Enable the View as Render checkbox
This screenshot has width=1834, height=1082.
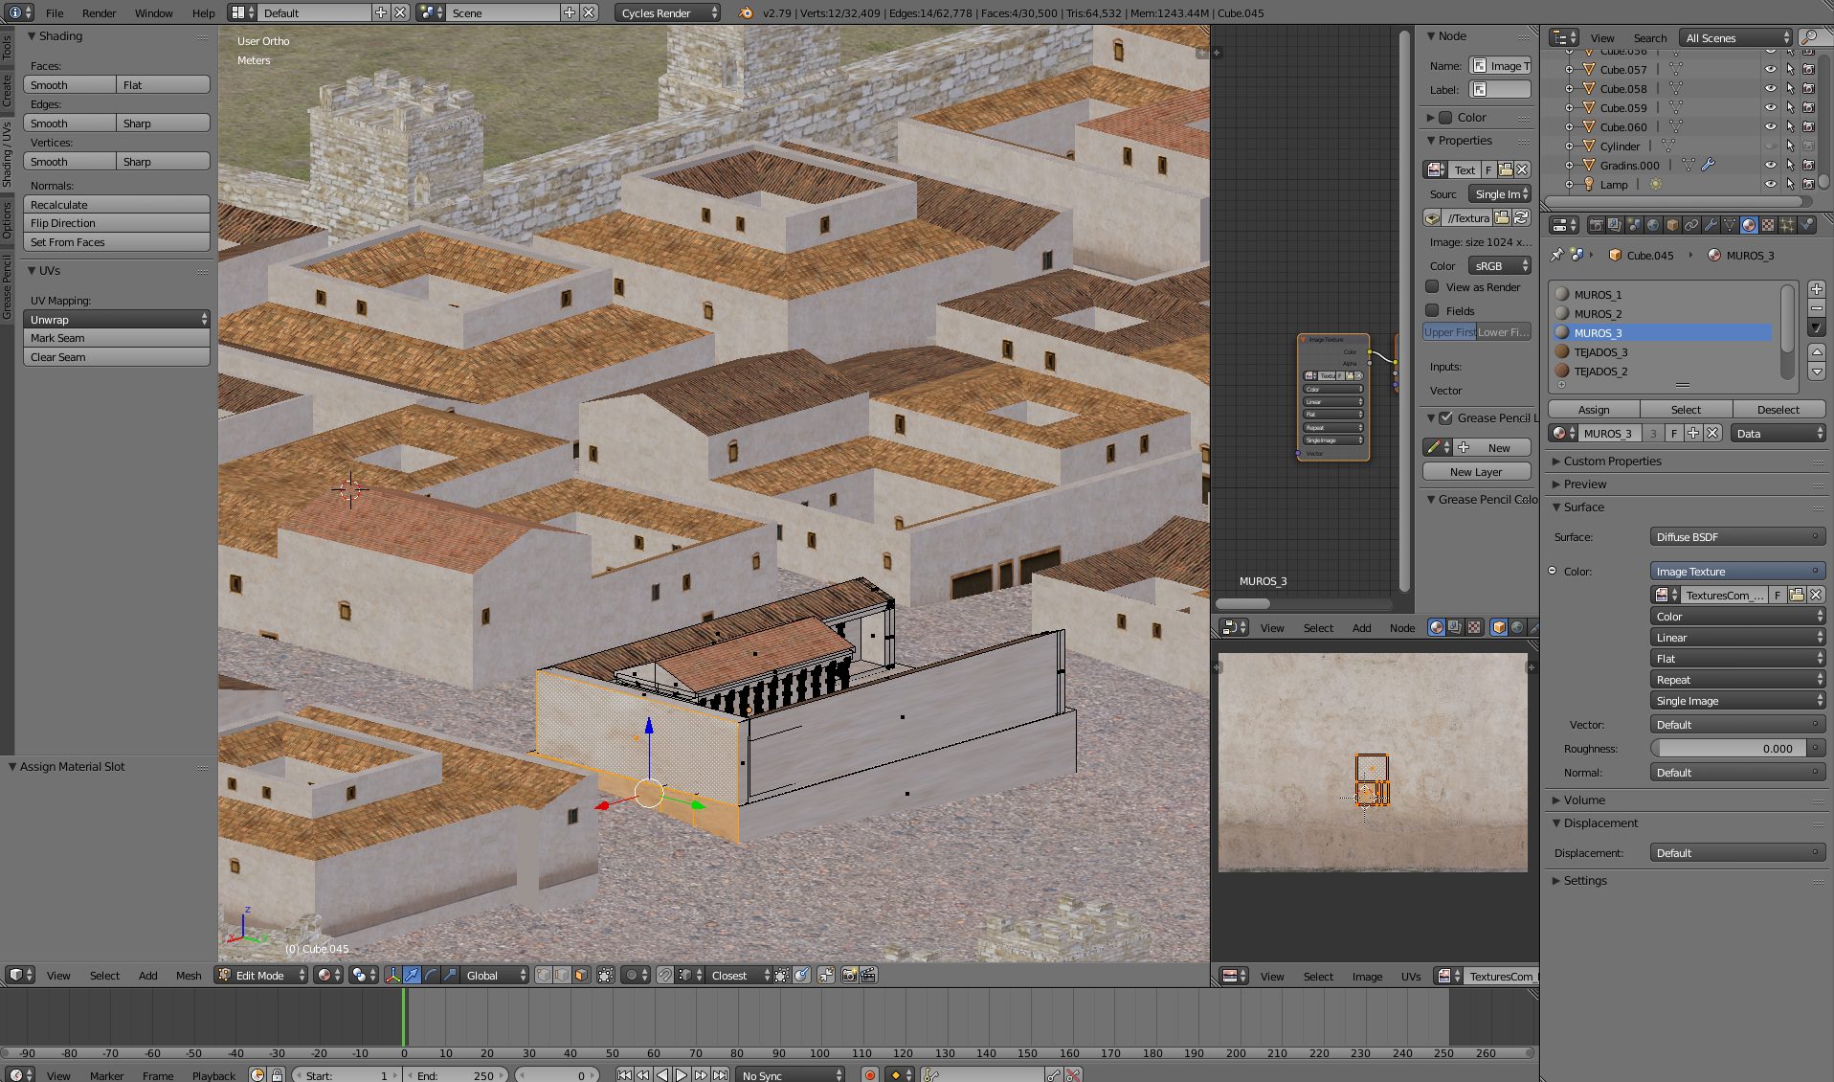click(x=1432, y=286)
